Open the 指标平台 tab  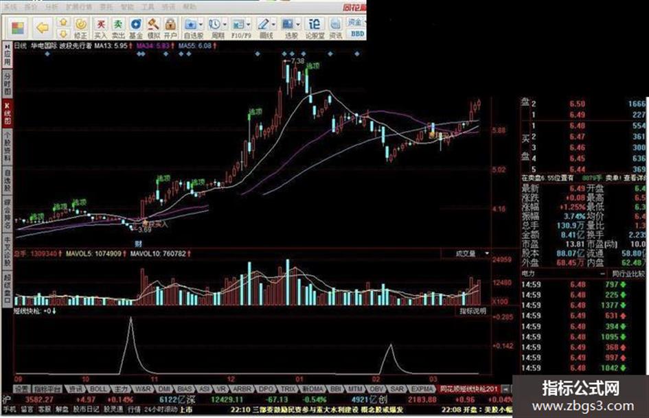tap(47, 389)
